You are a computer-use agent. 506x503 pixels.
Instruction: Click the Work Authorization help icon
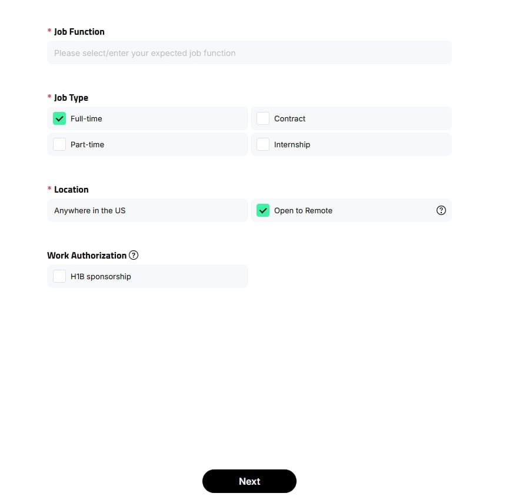pos(134,255)
